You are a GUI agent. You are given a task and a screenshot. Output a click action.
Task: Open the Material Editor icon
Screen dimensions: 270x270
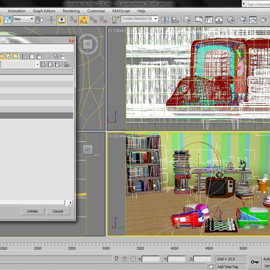pyautogui.click(x=231, y=20)
